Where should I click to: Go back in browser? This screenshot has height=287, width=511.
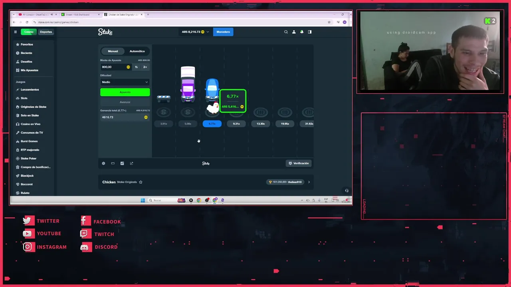pos(14,22)
